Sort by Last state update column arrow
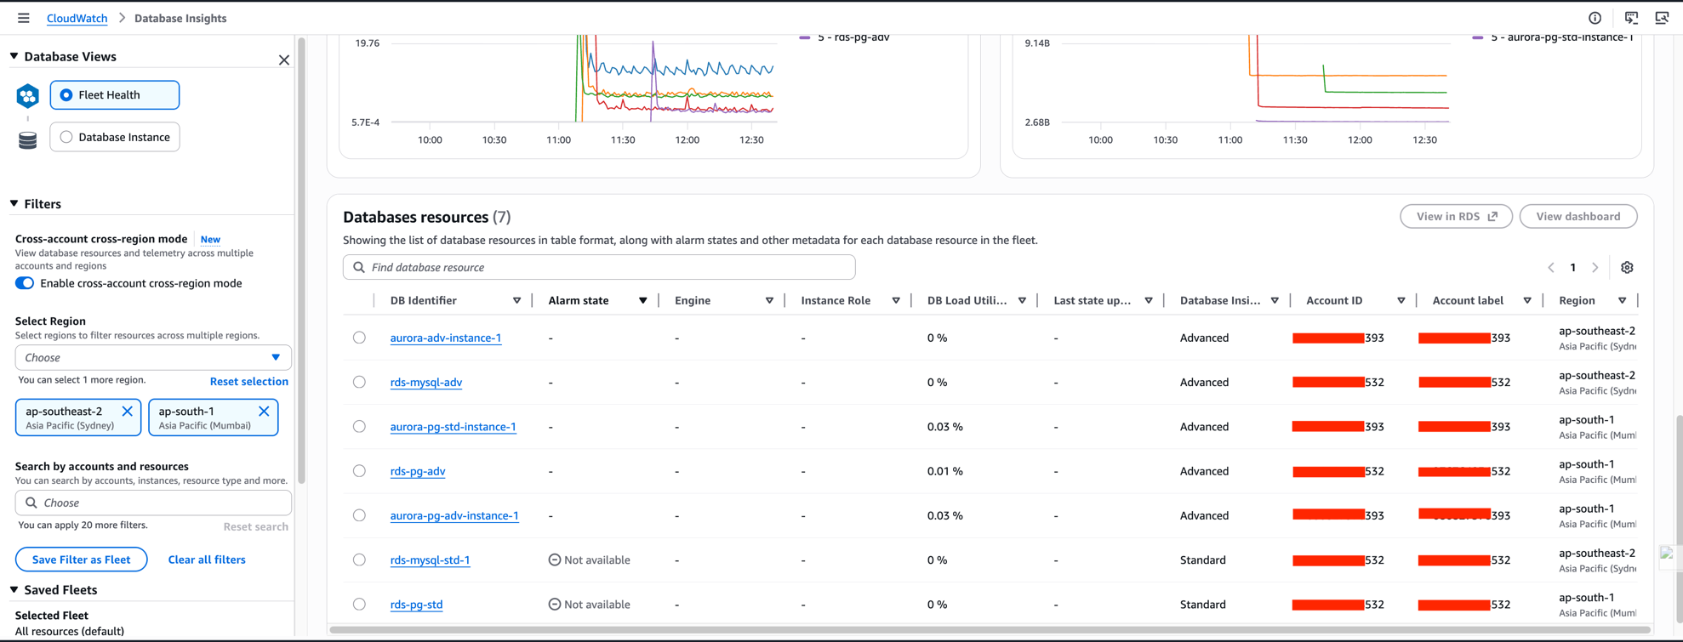This screenshot has height=642, width=1683. [1149, 300]
